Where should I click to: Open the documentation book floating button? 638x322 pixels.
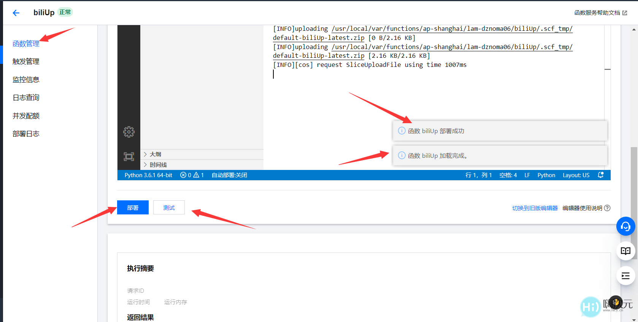[x=625, y=251]
